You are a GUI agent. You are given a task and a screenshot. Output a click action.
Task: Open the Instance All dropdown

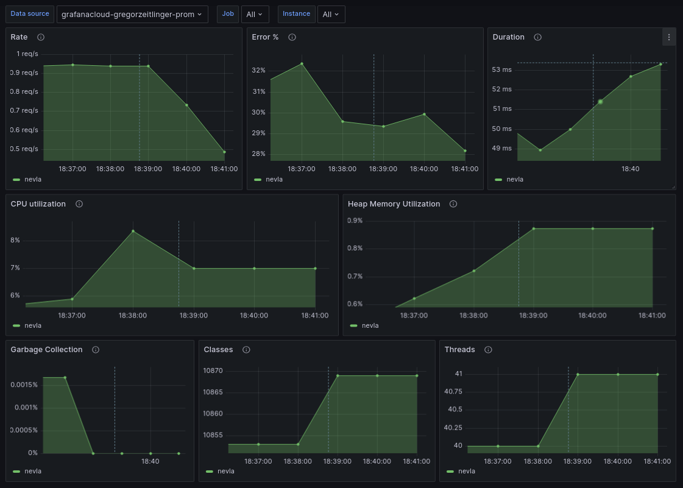331,13
